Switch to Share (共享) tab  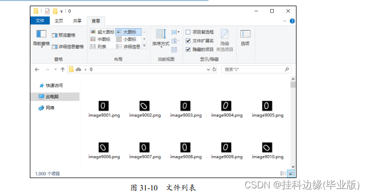tap(77, 21)
